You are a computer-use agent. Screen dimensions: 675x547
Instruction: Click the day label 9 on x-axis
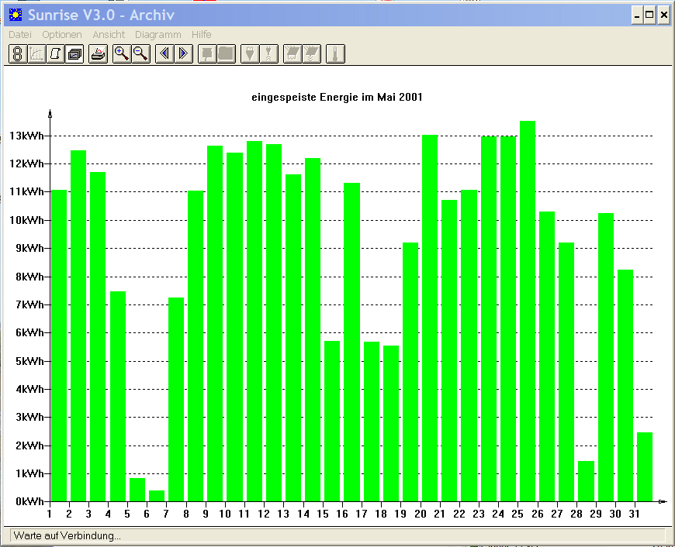tap(206, 514)
